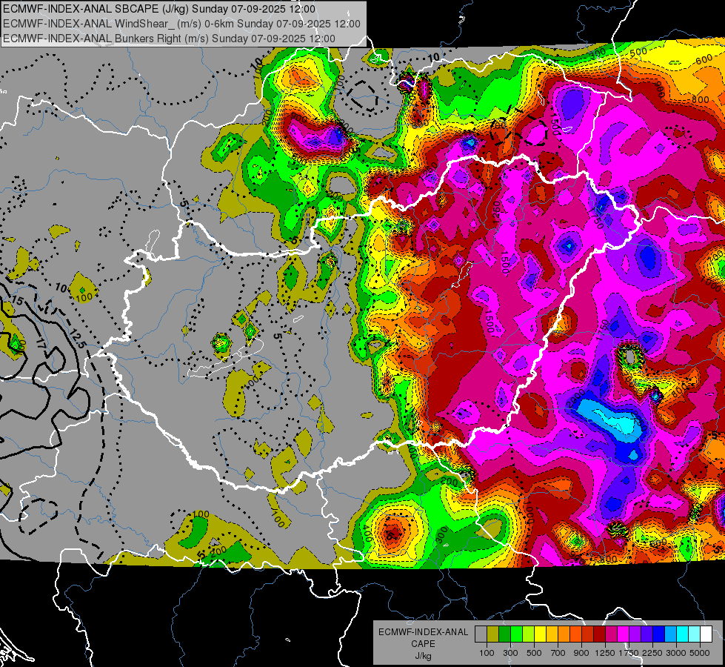Click the CAPE label in the legend
This screenshot has height=667, width=725.
click(x=424, y=643)
